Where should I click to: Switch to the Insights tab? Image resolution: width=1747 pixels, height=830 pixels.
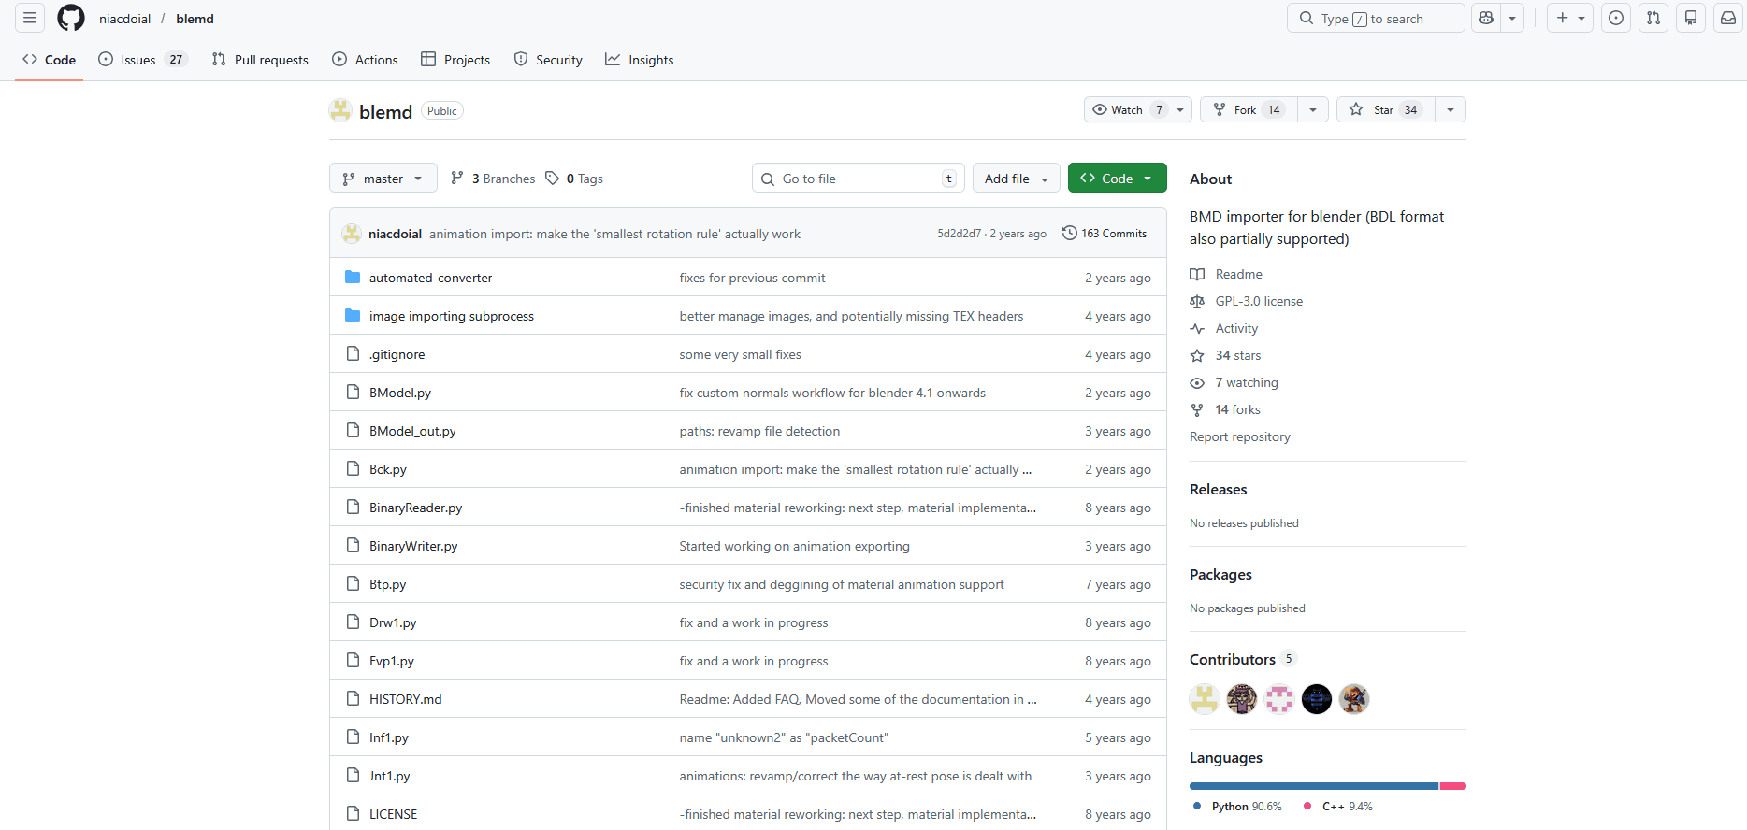[x=640, y=60]
